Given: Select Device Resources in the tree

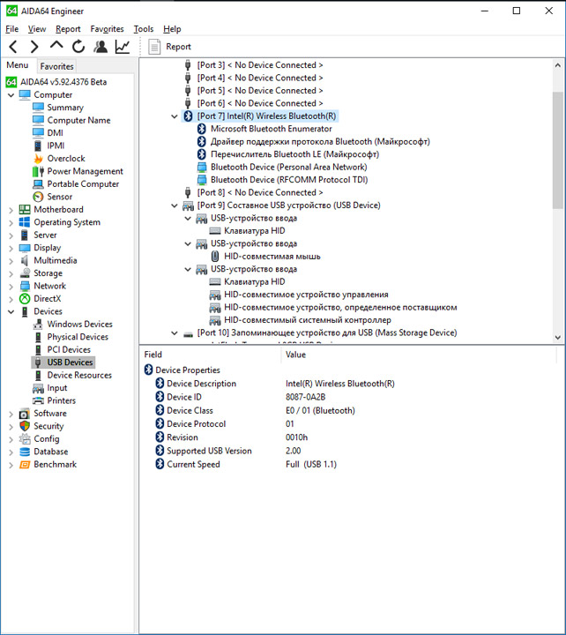Looking at the screenshot, I should [x=79, y=375].
